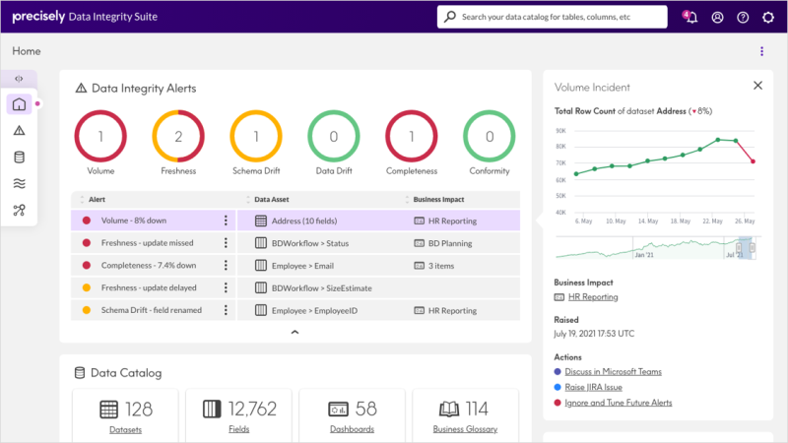Open options menu for Completeness - 7.4% down alert
Image resolution: width=788 pixels, height=443 pixels.
pyautogui.click(x=226, y=265)
